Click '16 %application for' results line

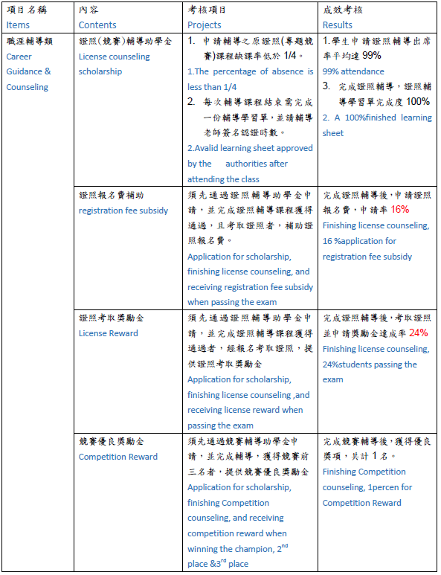[359, 241]
